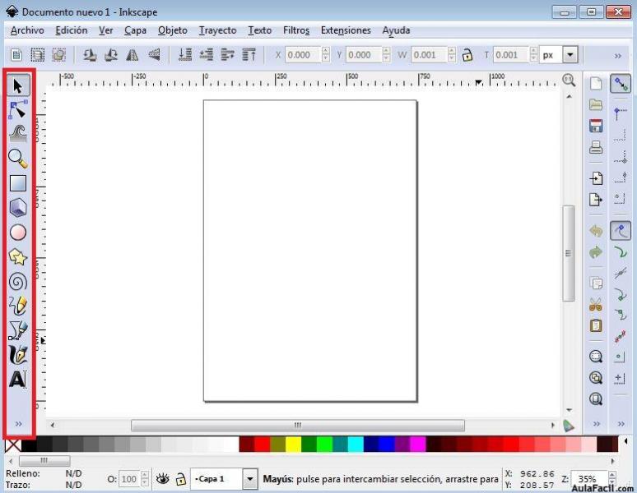Click the X coordinate input field
Image resolution: width=637 pixels, height=493 pixels.
click(302, 55)
